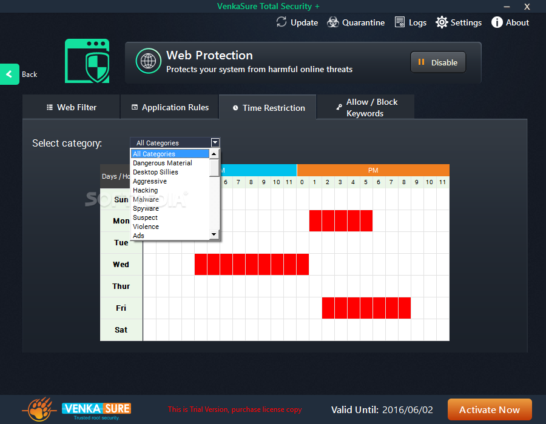
Task: Toggle Monday 1 PM red block
Action: point(315,220)
